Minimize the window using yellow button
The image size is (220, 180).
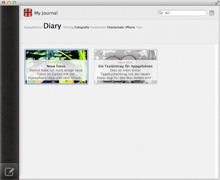click(x=9, y=2)
